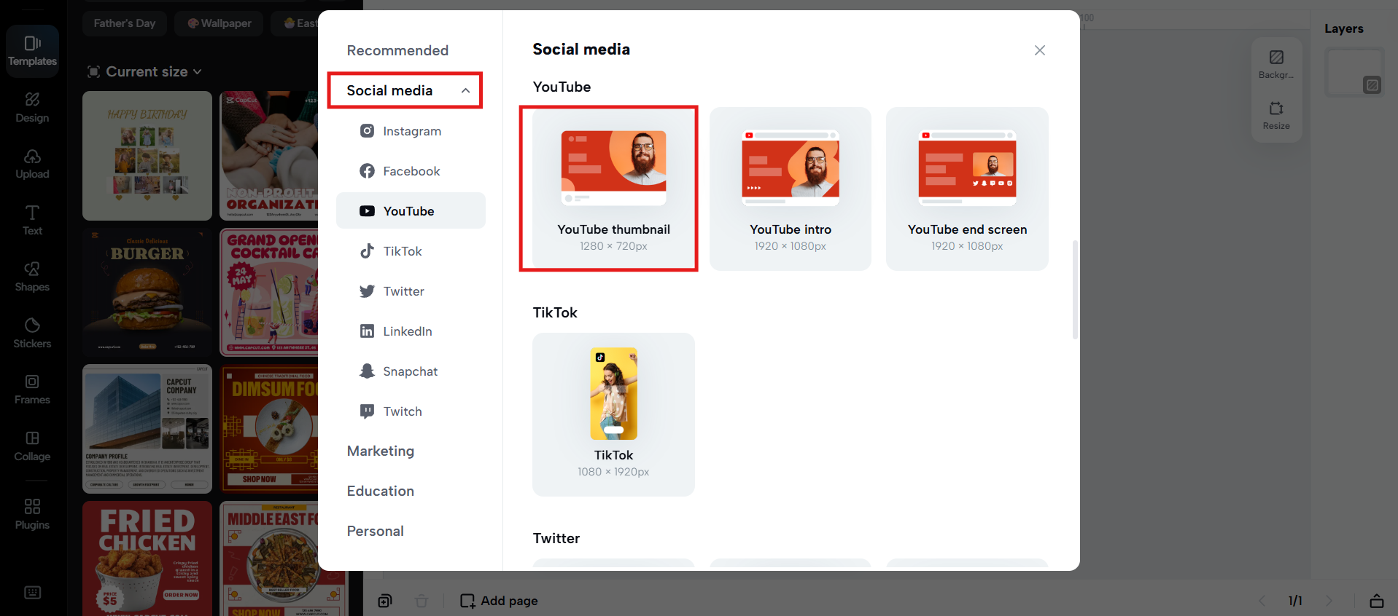The width and height of the screenshot is (1398, 616).
Task: Click the duplicate page icon
Action: pyautogui.click(x=385, y=601)
